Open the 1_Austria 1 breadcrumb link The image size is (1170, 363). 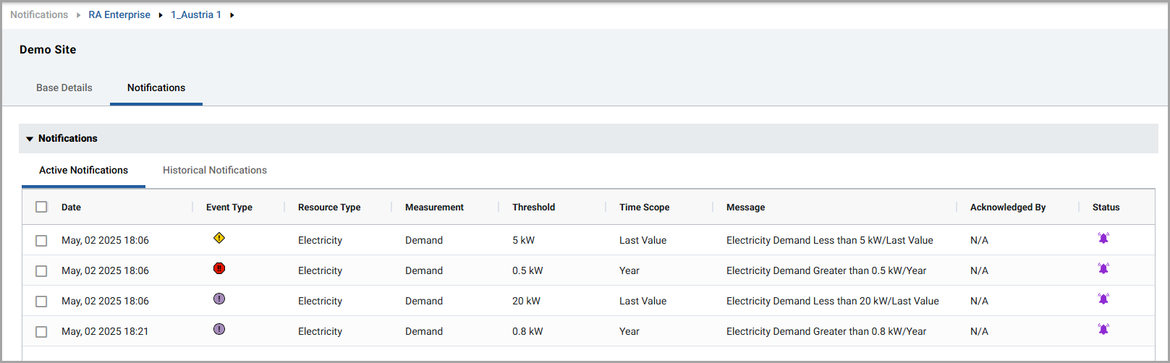tap(196, 14)
